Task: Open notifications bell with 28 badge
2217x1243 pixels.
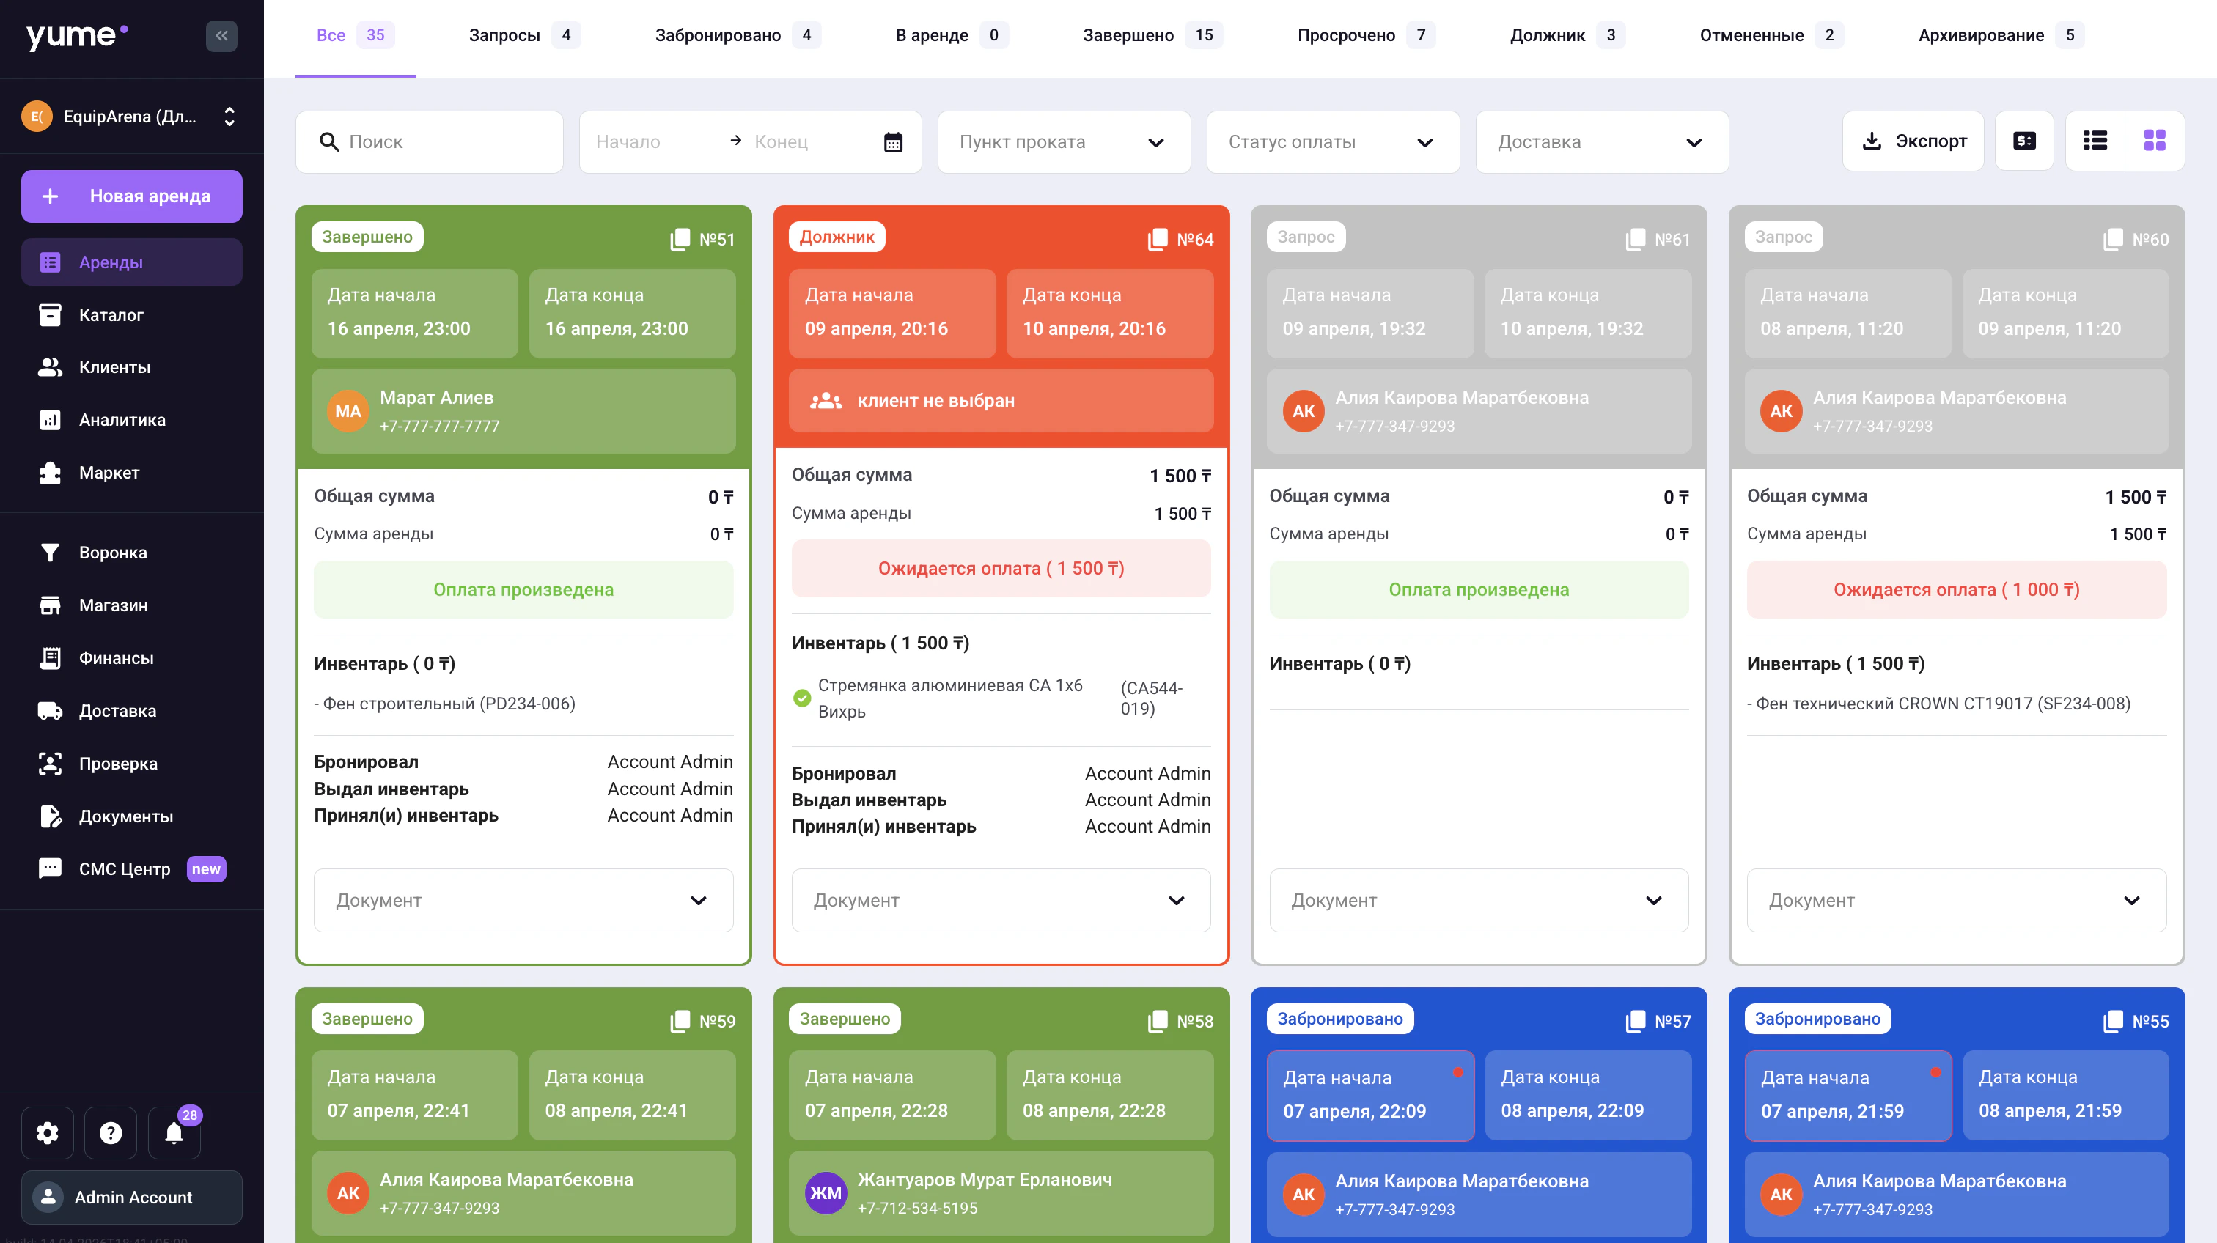Action: coord(174,1133)
